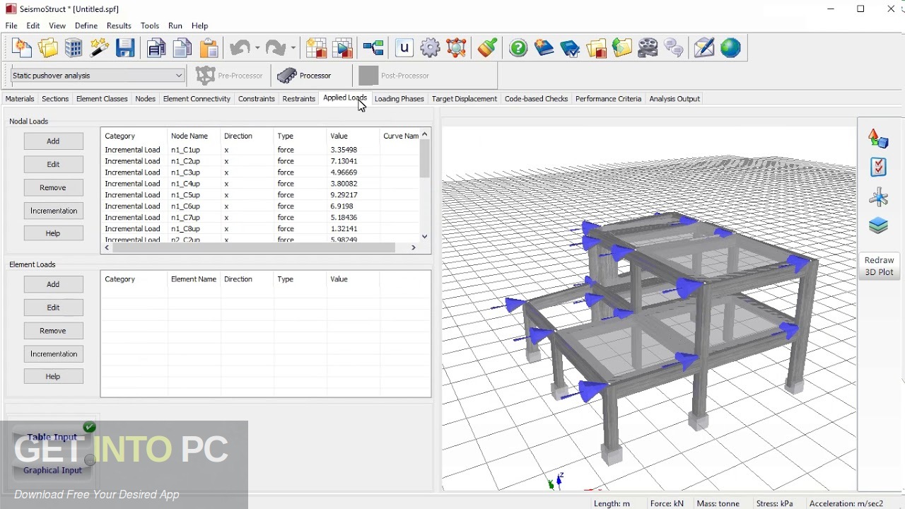Click Edit under Element Loads
The image size is (905, 509).
(53, 308)
